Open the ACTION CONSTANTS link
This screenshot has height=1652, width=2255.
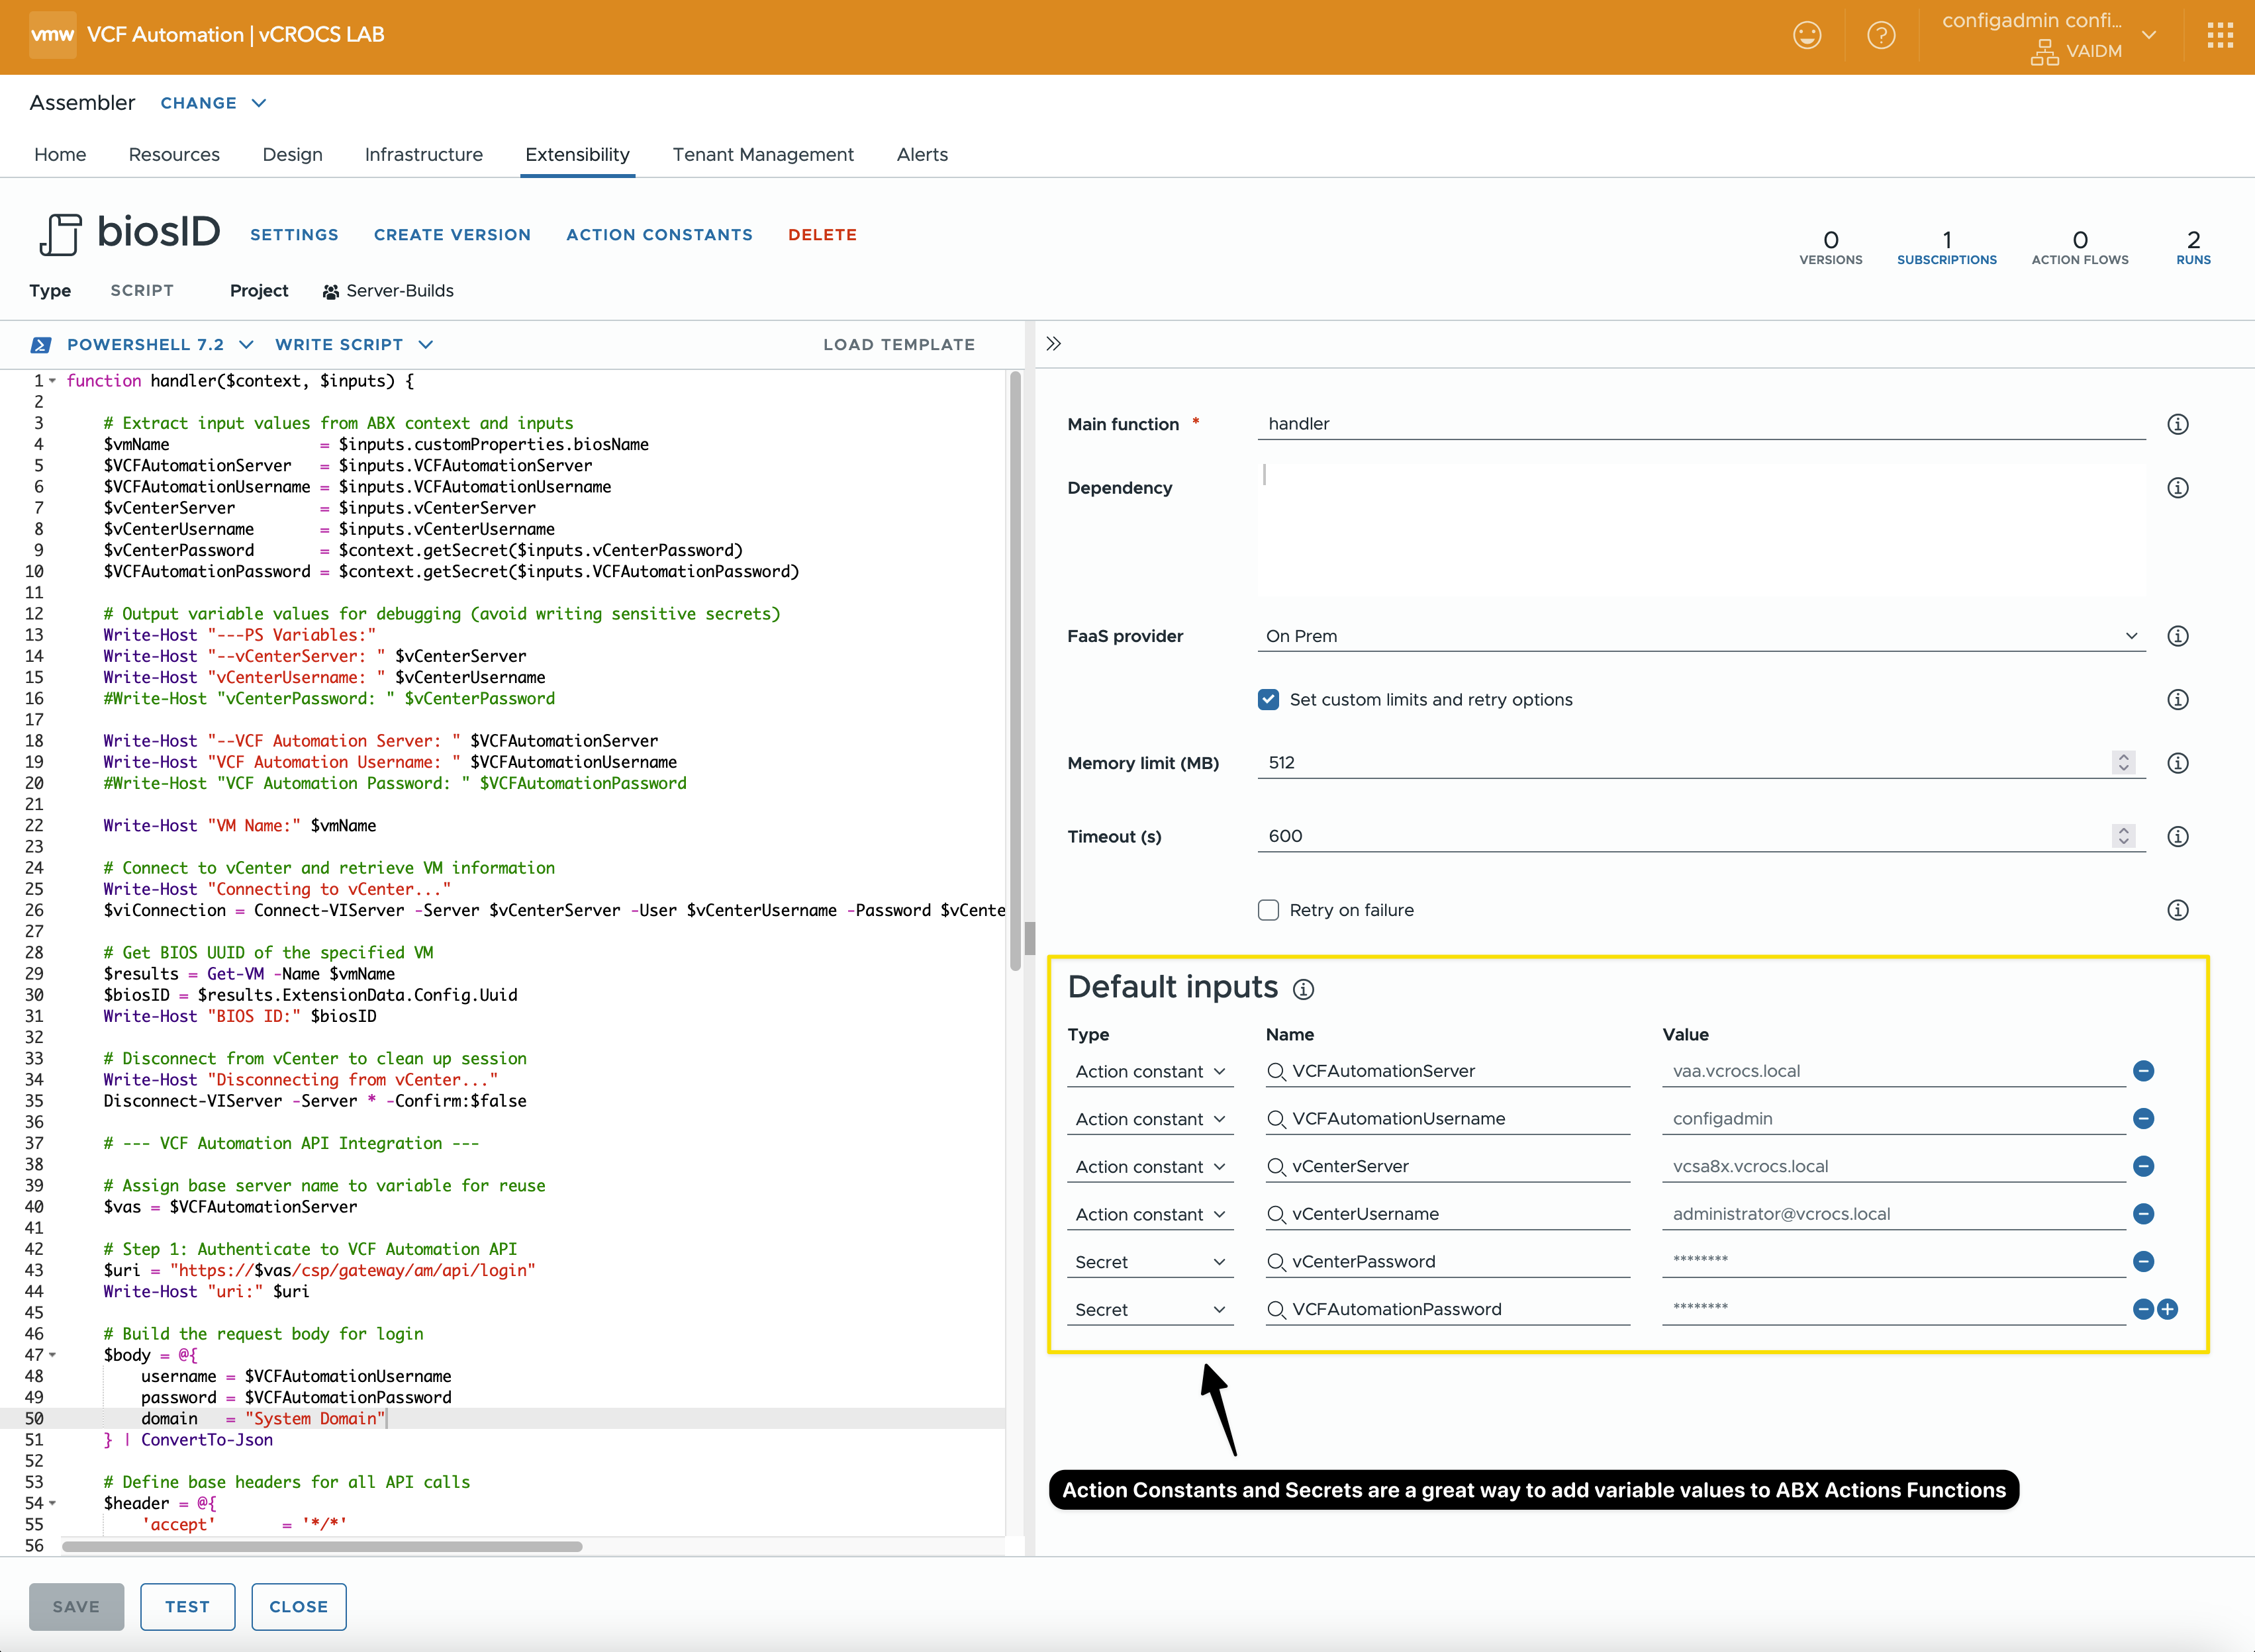tap(659, 234)
